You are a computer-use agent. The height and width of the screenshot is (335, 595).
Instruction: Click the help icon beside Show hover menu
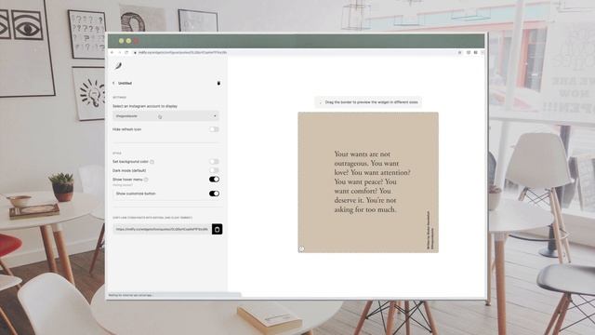146,180
